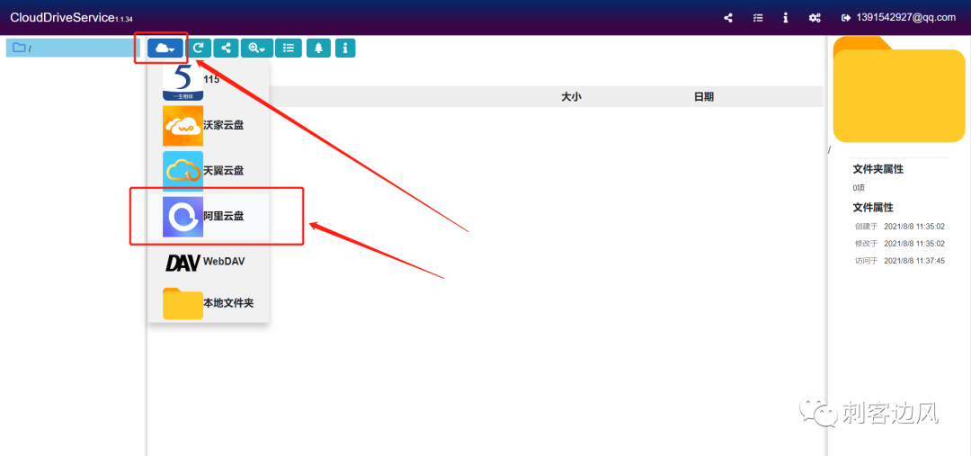
Task: Open the task list icon in the header
Action: pyautogui.click(x=758, y=18)
